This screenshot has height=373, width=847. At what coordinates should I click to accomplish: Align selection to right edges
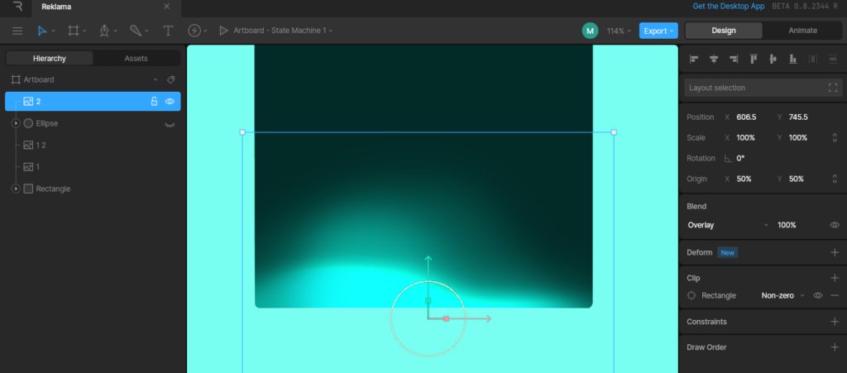click(734, 59)
